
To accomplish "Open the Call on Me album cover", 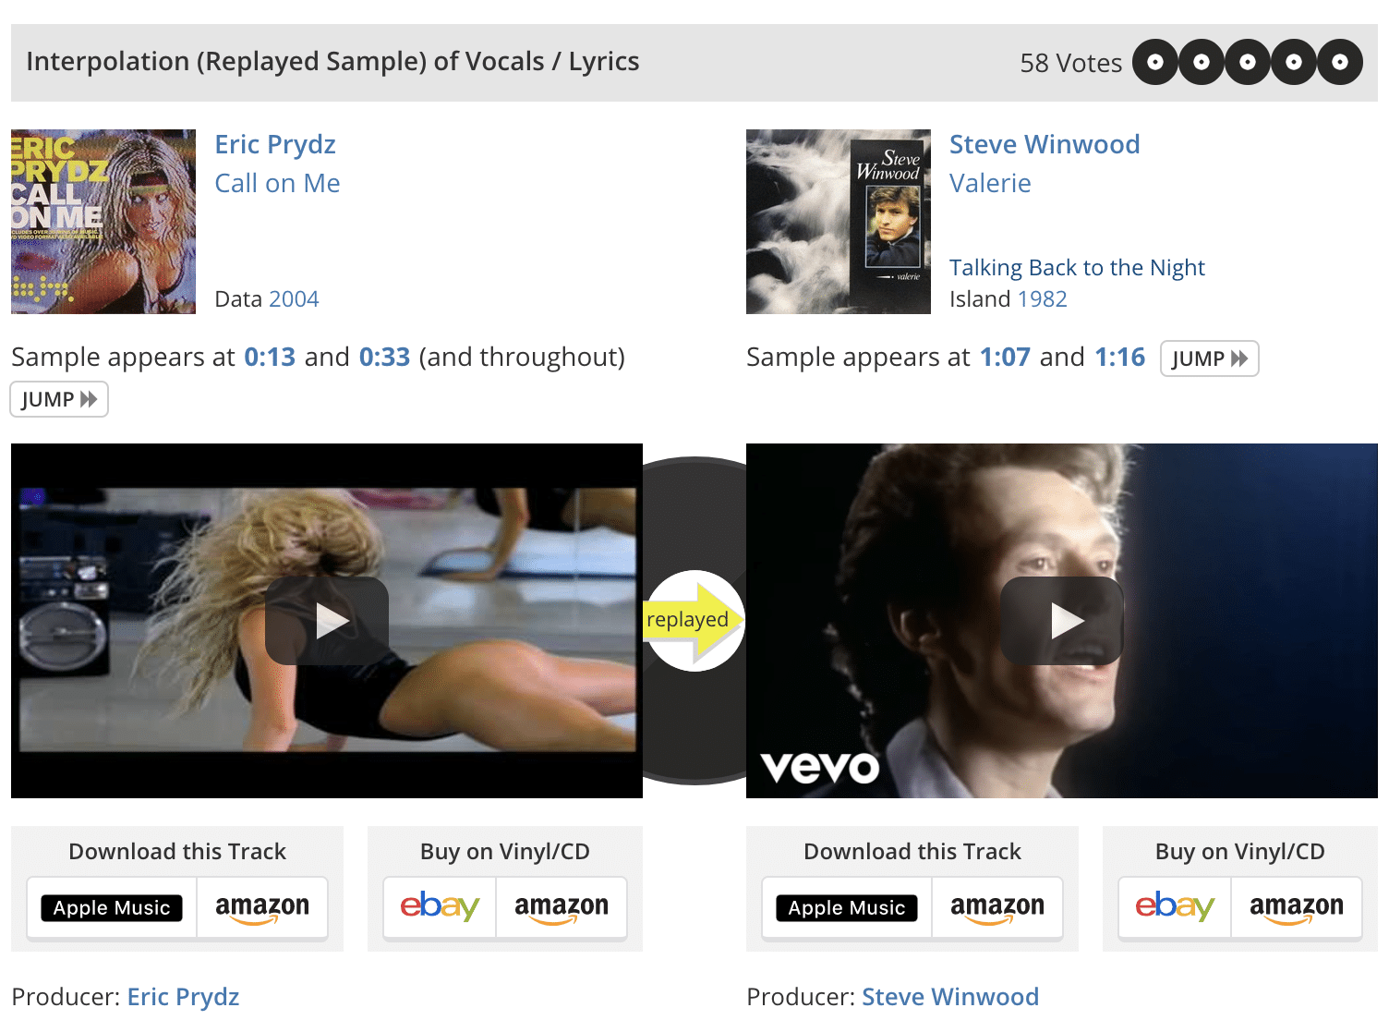I will (103, 222).
